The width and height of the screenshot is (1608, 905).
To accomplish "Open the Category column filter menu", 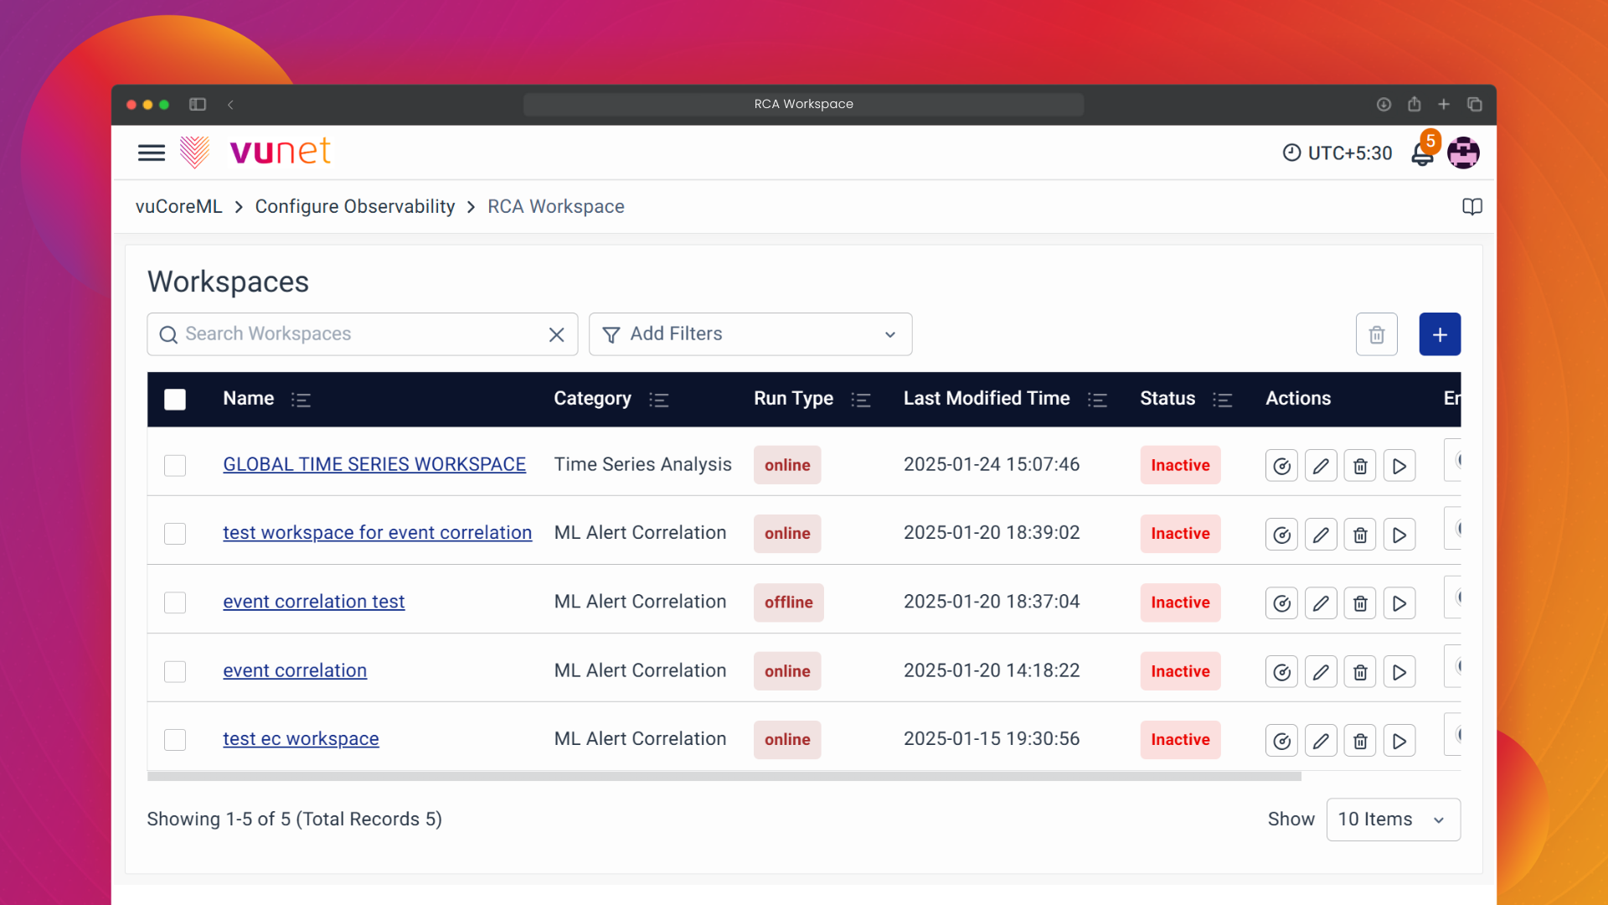I will 658,400.
